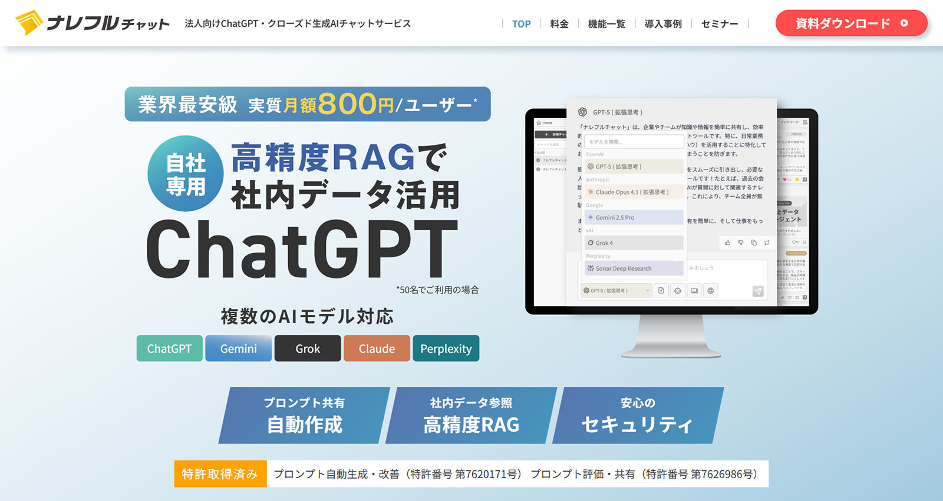The height and width of the screenshot is (501, 943).
Task: Click the ChatGPT model badge
Action: coord(169,349)
